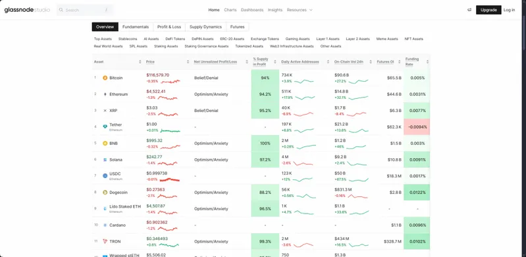Sort by On-Chain Vol 24h arrows
The width and height of the screenshot is (526, 257).
371,62
